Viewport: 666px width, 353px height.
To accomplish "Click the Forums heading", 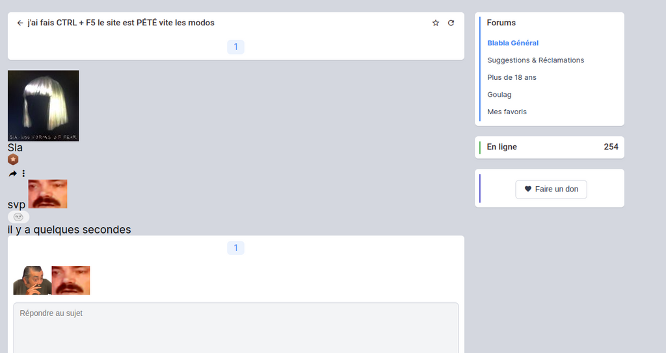I will (x=501, y=23).
